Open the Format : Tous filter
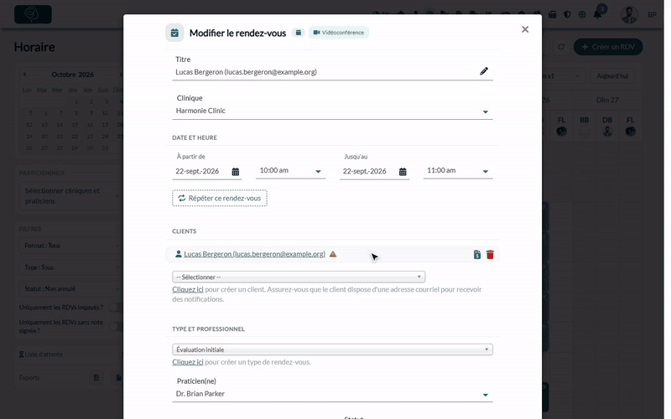The width and height of the screenshot is (671, 419). (x=70, y=246)
